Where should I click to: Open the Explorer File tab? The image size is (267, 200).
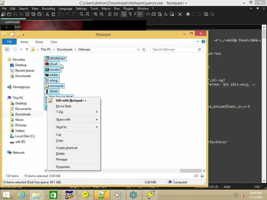[9, 42]
